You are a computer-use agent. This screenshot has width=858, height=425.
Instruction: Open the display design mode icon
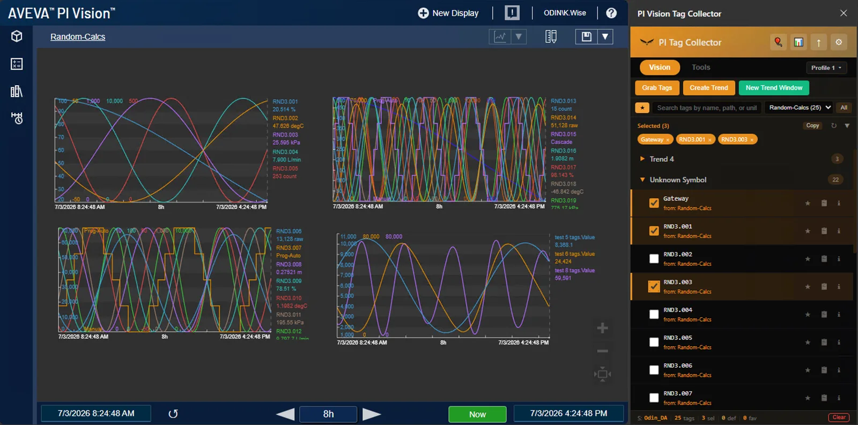[x=551, y=36]
